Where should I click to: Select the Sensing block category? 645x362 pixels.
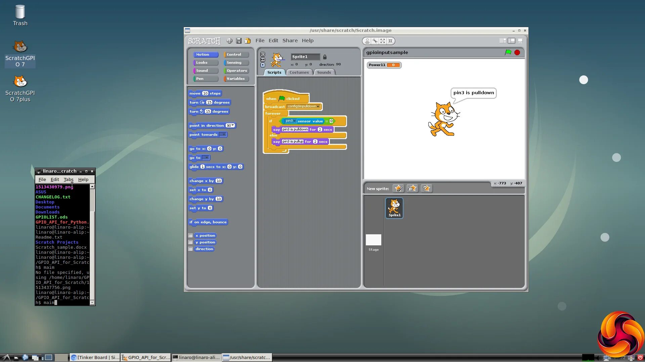coord(236,63)
